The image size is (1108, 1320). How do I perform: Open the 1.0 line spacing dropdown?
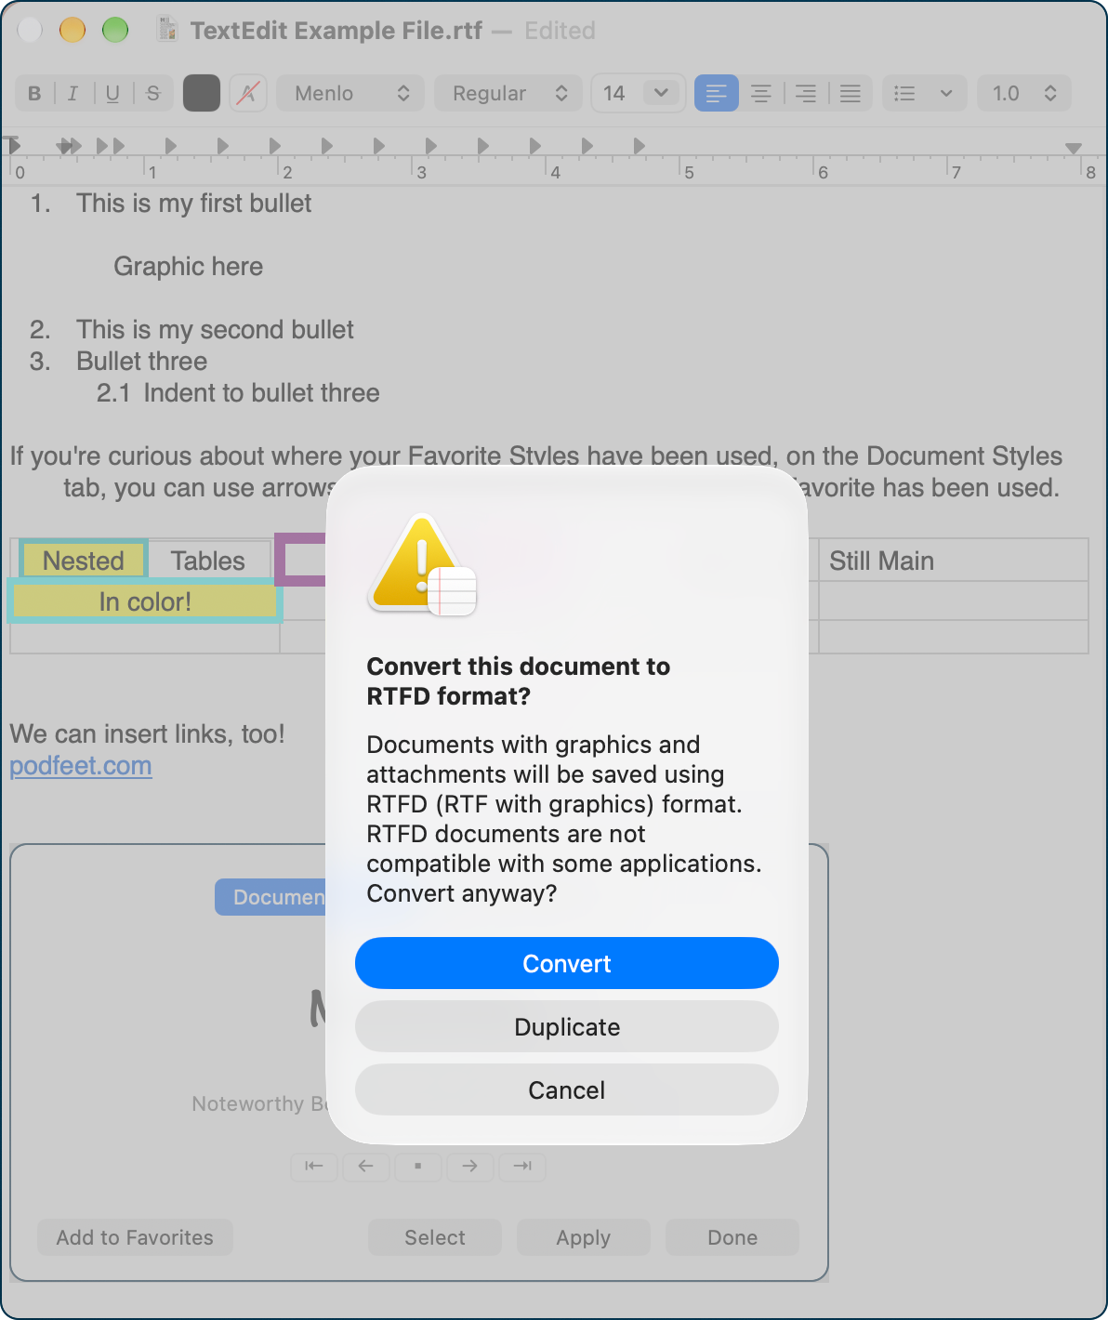tap(1024, 93)
